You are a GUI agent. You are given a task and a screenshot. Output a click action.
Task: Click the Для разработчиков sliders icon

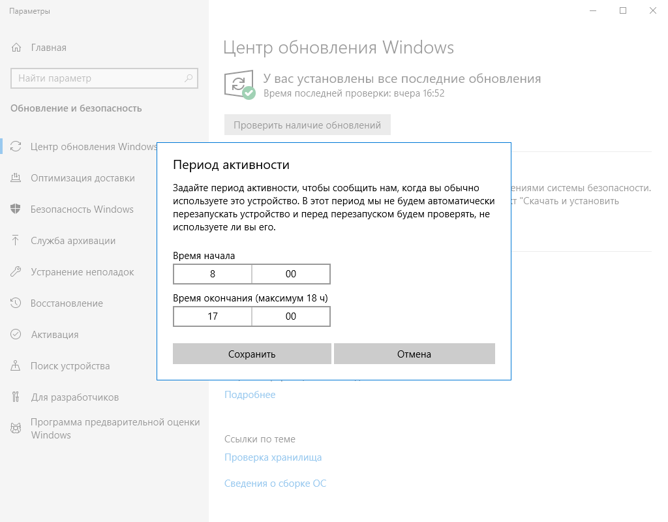(x=16, y=397)
